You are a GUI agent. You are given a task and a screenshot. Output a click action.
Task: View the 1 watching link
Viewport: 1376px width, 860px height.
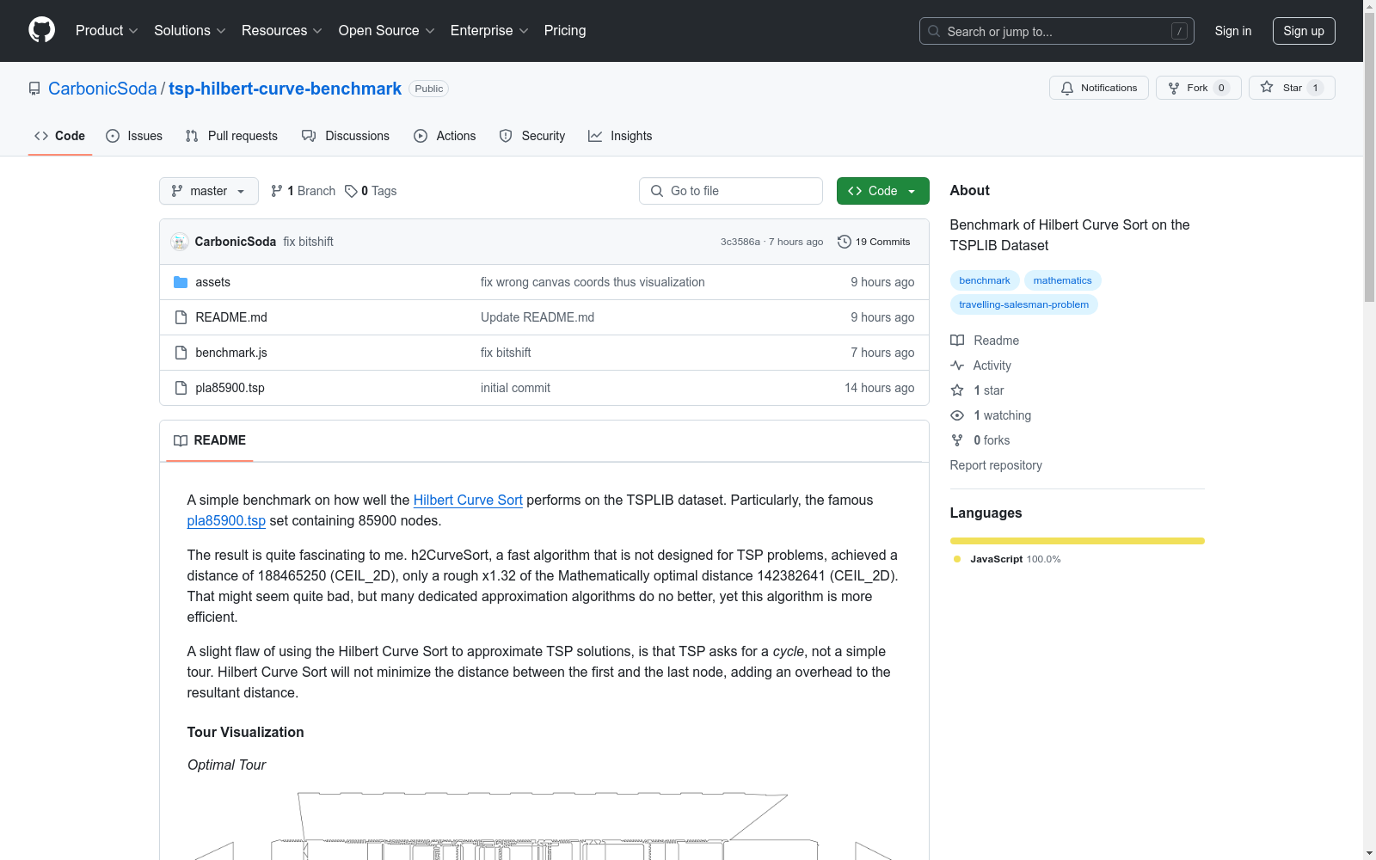pyautogui.click(x=991, y=415)
